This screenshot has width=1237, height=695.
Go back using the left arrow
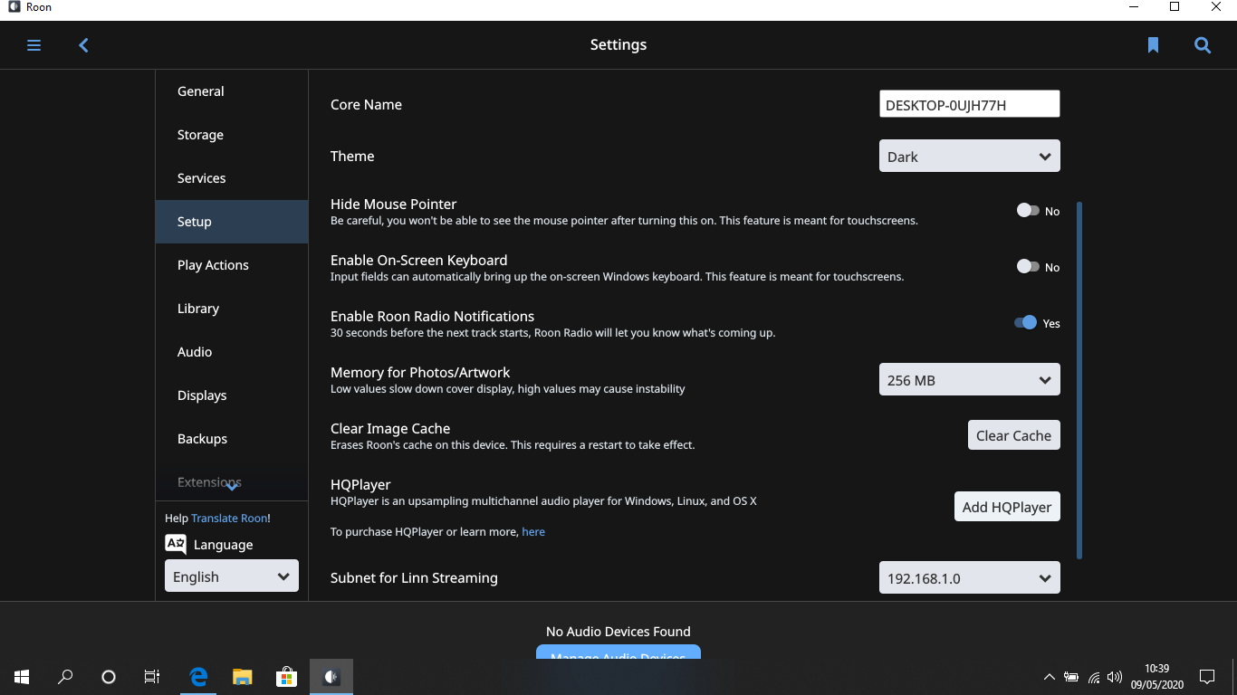[x=83, y=45]
